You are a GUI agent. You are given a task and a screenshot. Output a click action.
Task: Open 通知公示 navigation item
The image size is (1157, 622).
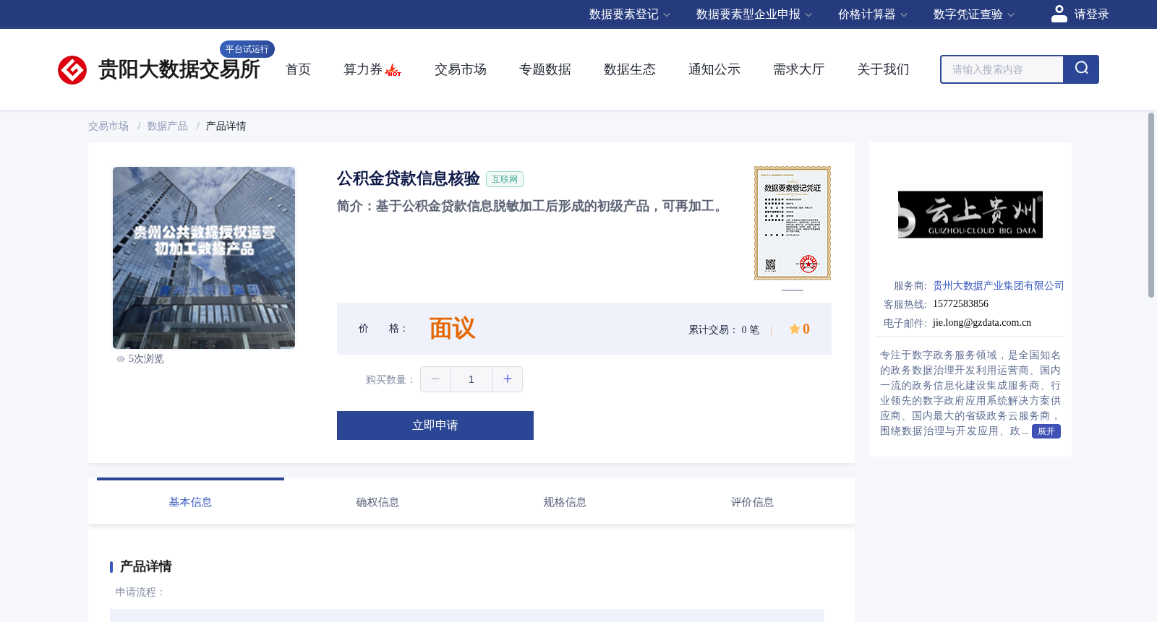(714, 69)
